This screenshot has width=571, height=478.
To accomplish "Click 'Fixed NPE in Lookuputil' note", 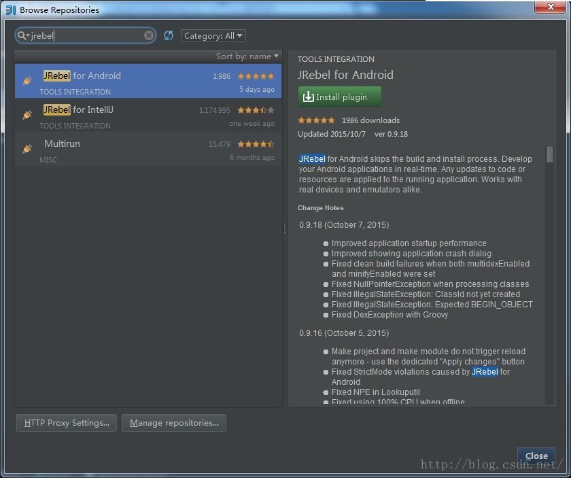I will click(375, 392).
